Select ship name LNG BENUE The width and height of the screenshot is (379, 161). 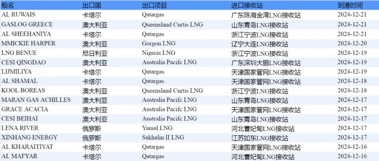pyautogui.click(x=19, y=53)
